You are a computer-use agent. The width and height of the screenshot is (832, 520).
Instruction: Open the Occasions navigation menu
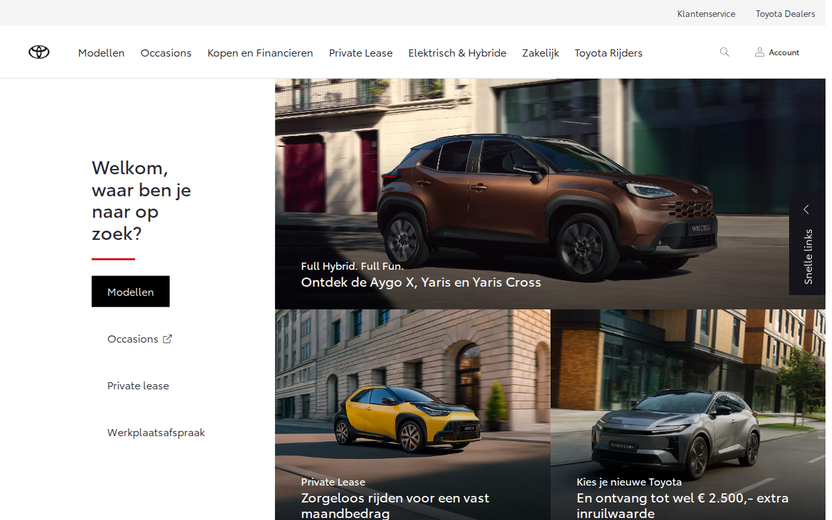point(166,53)
